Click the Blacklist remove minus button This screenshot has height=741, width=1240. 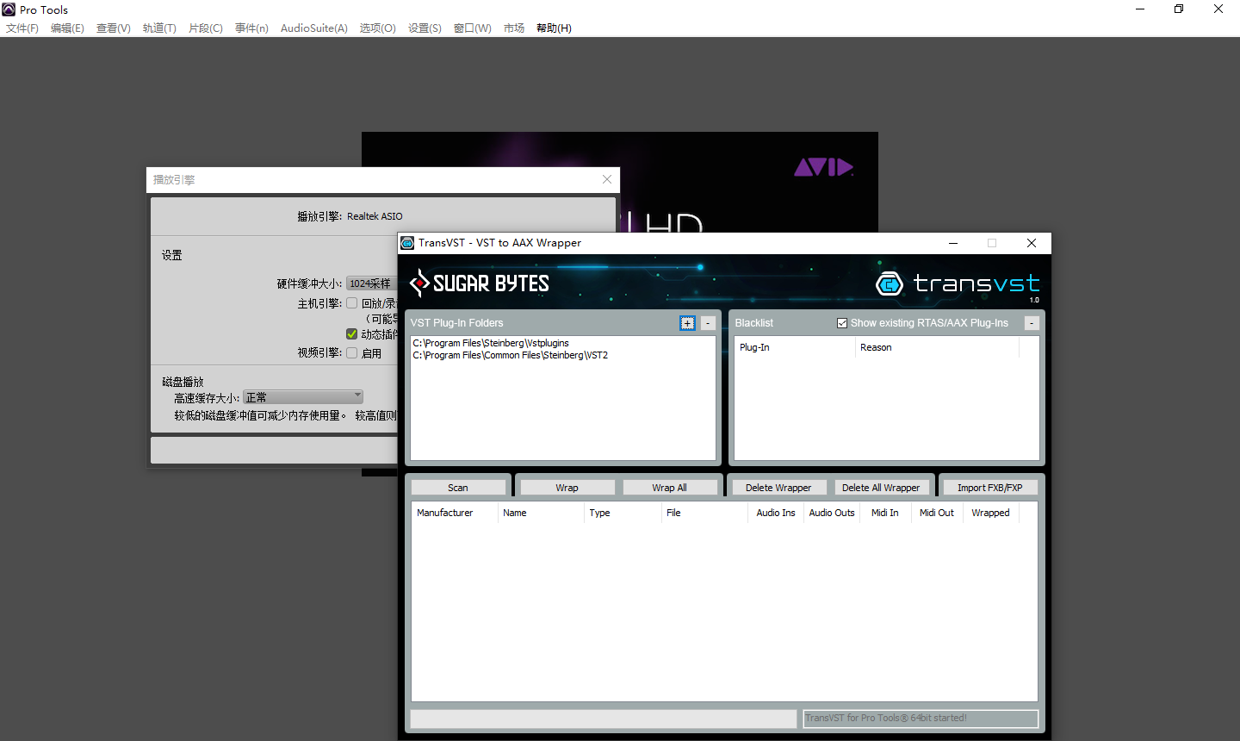point(1032,323)
